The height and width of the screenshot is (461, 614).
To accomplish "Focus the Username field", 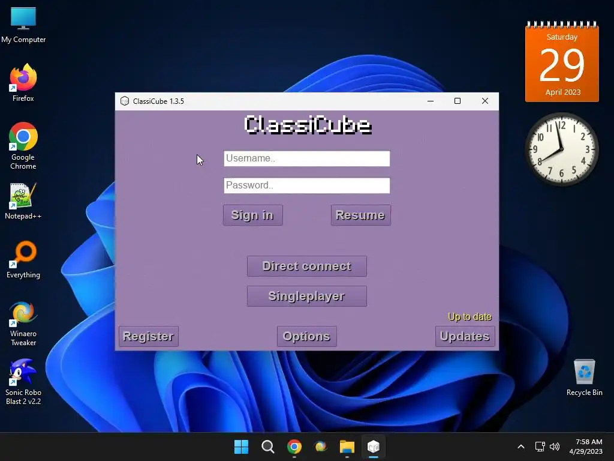I will pos(306,158).
